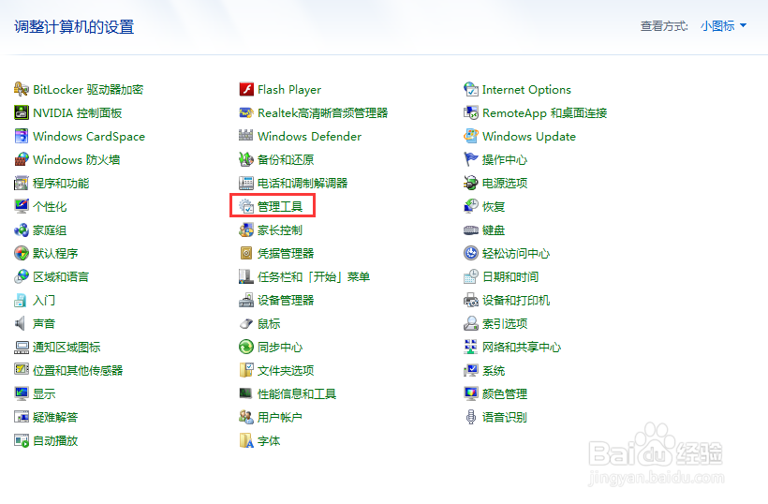Image resolution: width=768 pixels, height=504 pixels.
Task: Click the 语音识别 microphone icon
Action: pos(471,417)
